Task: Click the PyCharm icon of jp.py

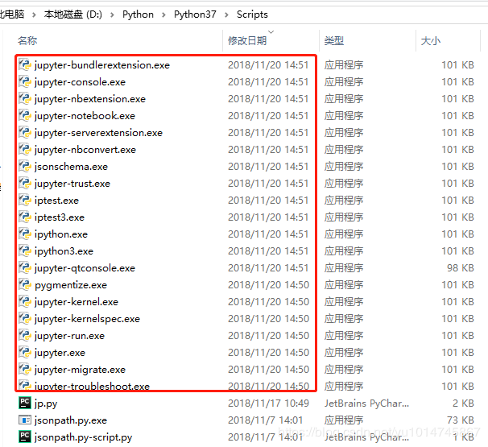Action: (x=25, y=403)
